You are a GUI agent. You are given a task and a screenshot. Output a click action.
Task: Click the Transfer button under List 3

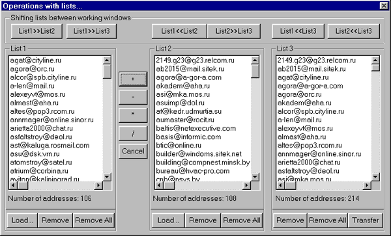pos(366,220)
